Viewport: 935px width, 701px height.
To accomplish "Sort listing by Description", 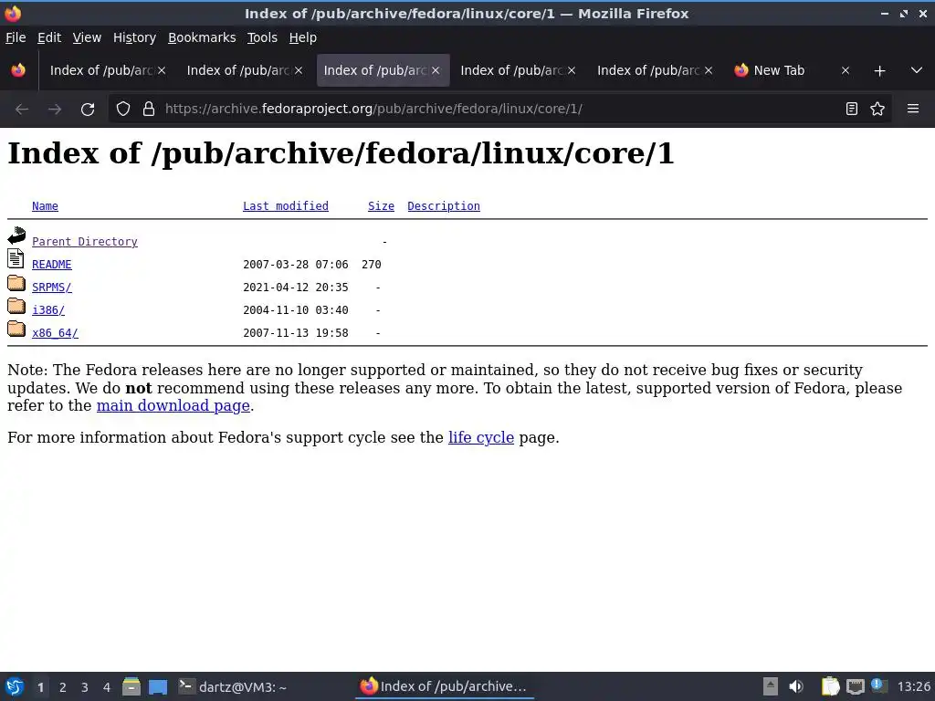I will click(x=444, y=206).
